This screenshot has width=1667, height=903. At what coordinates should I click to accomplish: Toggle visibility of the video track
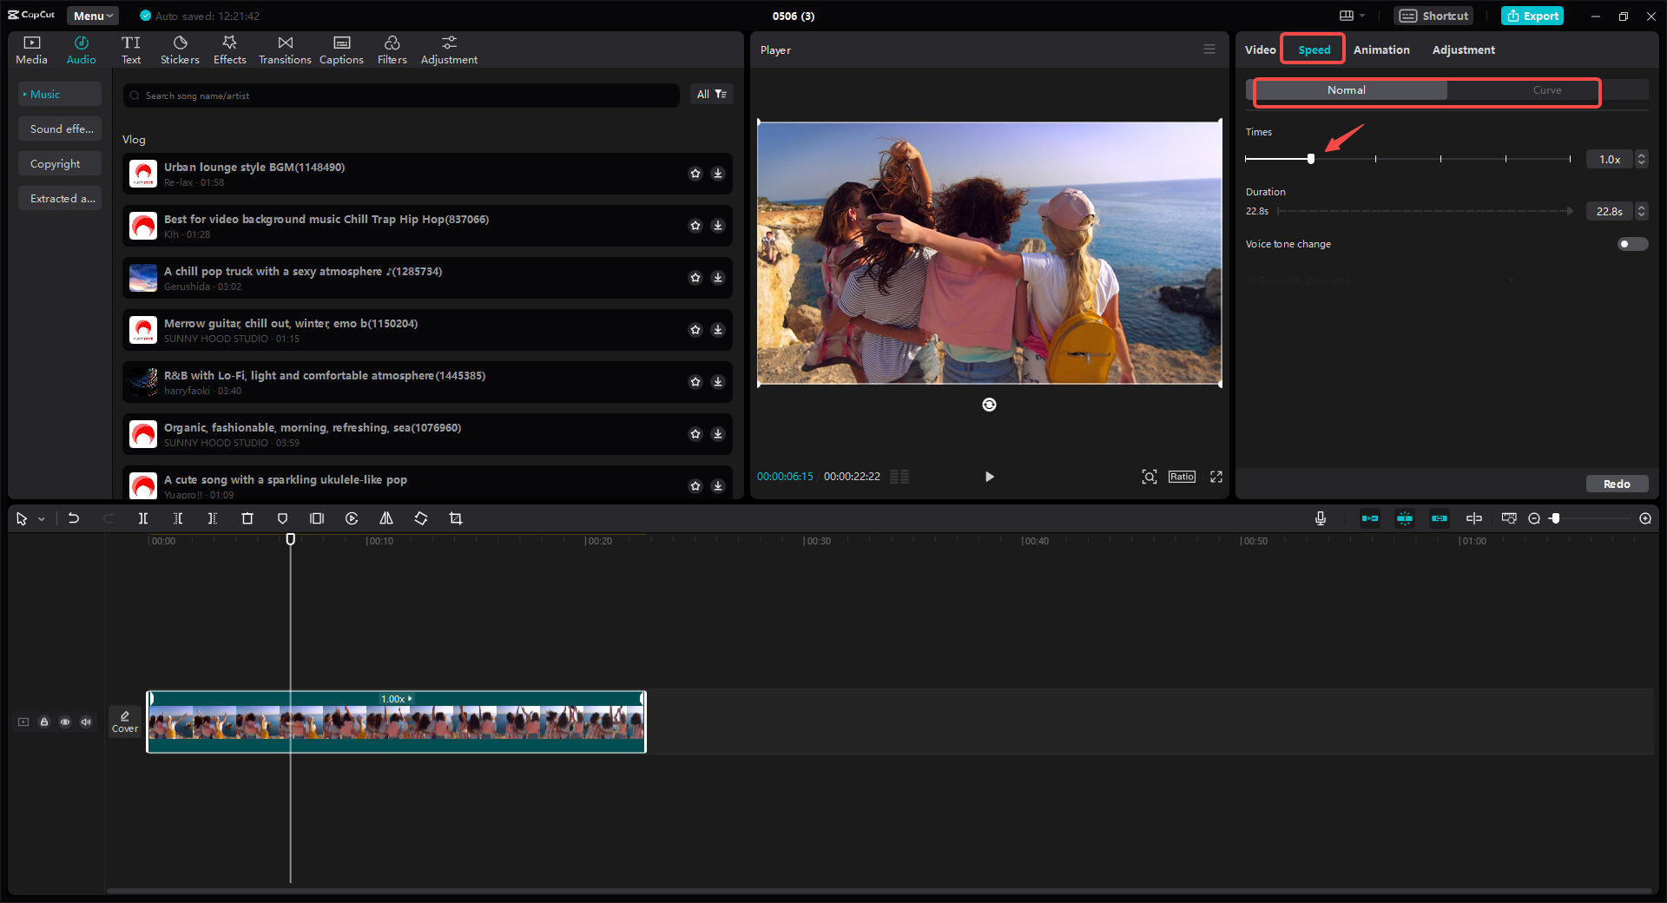[65, 722]
